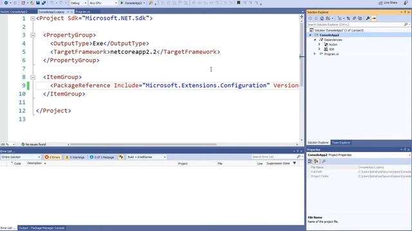The image size is (412, 231).
Task: Open the Any CPU platform dropdown
Action: [x=103, y=3]
